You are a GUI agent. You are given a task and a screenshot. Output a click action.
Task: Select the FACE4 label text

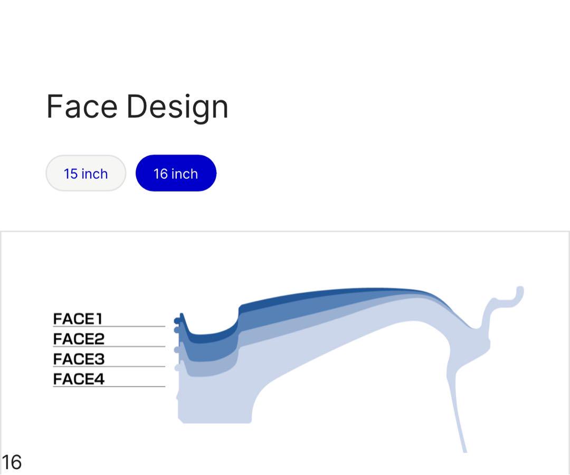pos(79,379)
